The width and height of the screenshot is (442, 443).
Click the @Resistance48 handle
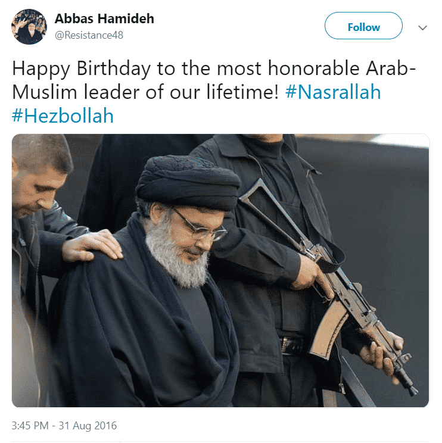(x=89, y=35)
